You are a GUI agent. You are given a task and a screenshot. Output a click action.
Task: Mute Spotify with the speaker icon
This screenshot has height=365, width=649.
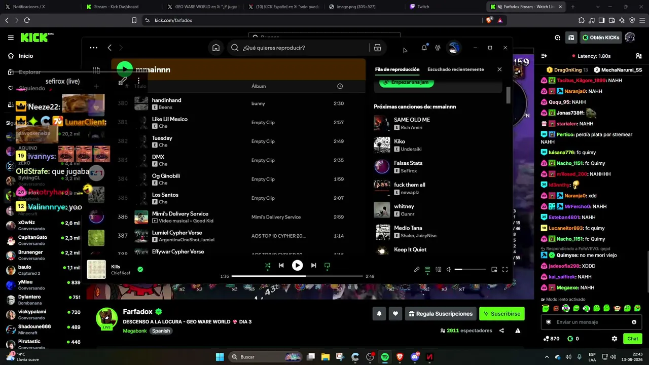pyautogui.click(x=448, y=270)
